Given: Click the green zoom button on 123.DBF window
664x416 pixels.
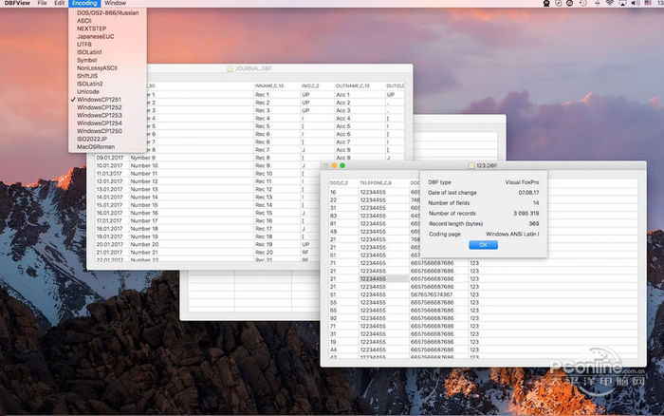Looking at the screenshot, I should point(342,165).
